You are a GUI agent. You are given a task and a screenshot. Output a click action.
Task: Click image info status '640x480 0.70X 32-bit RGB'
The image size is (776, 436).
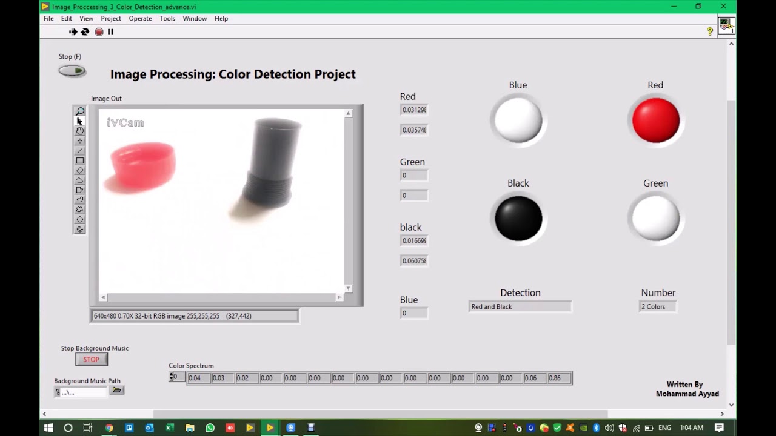pos(194,315)
